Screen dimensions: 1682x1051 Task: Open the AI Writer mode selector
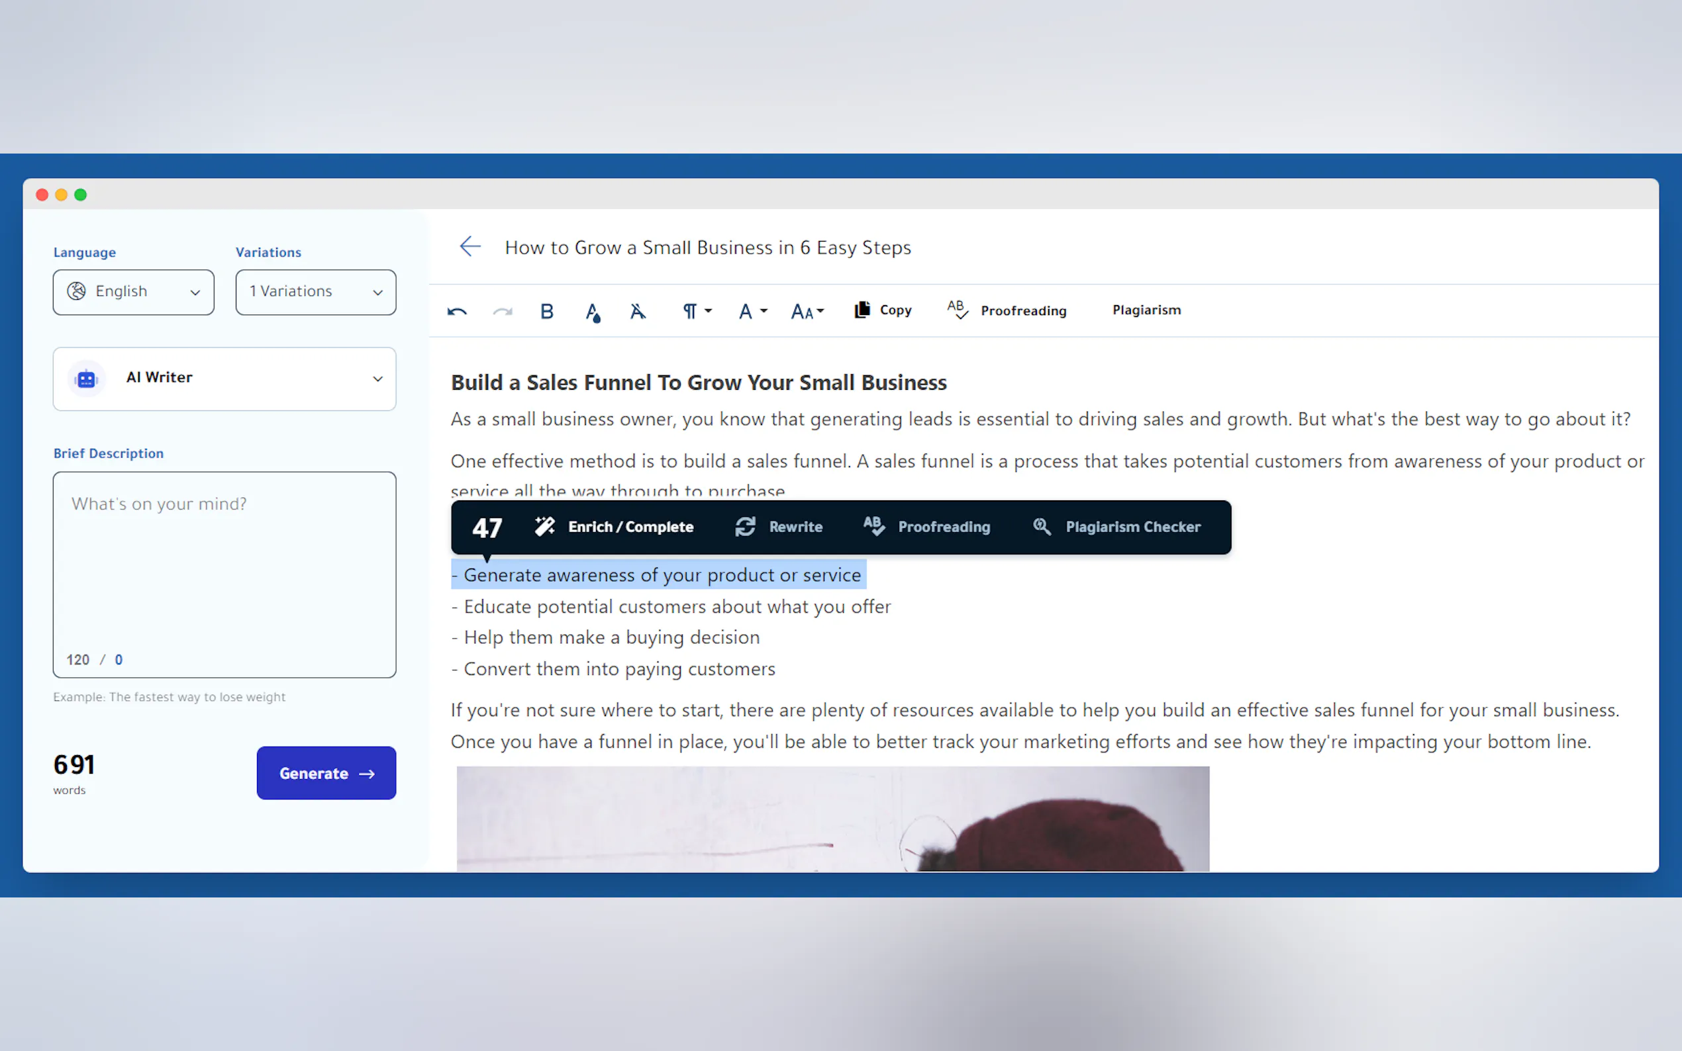[224, 378]
